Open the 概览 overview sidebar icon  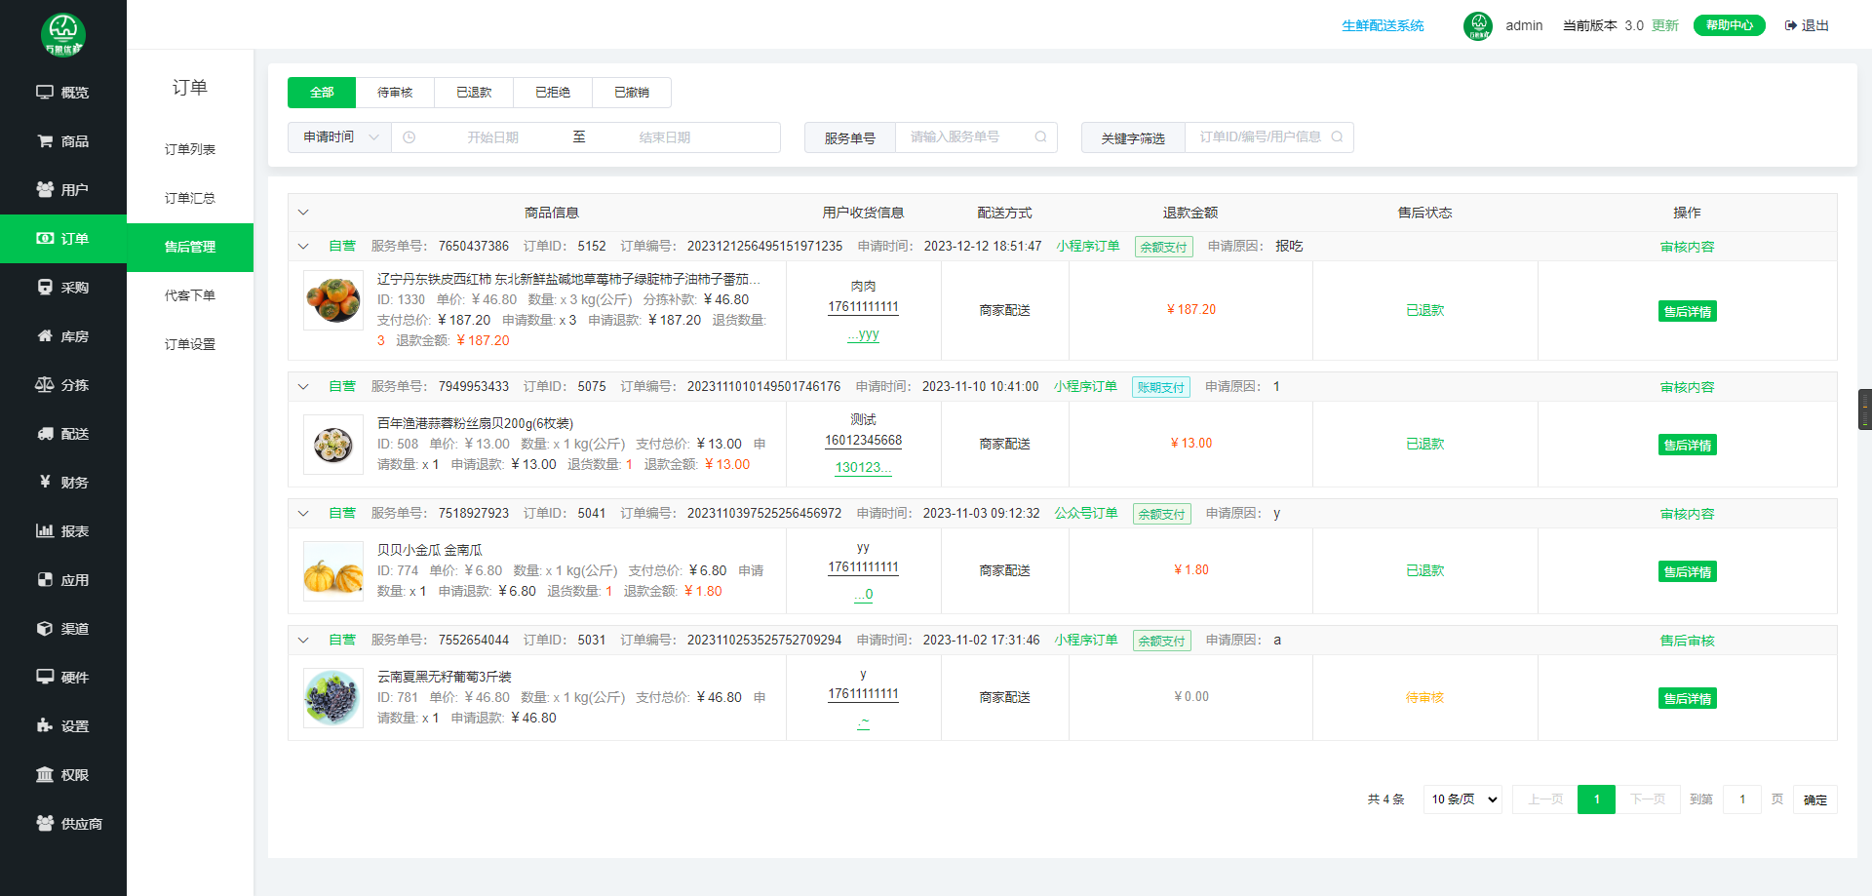click(45, 92)
